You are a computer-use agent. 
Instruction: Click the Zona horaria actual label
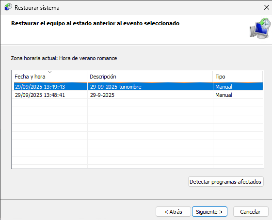(64, 58)
